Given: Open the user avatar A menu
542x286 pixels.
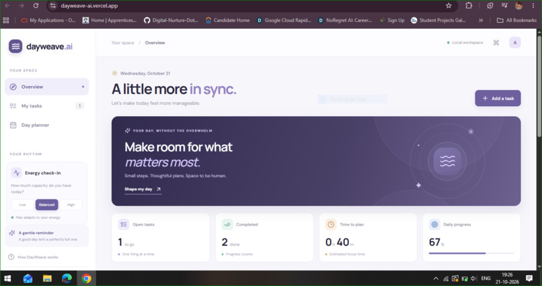Looking at the screenshot, I should [x=515, y=42].
